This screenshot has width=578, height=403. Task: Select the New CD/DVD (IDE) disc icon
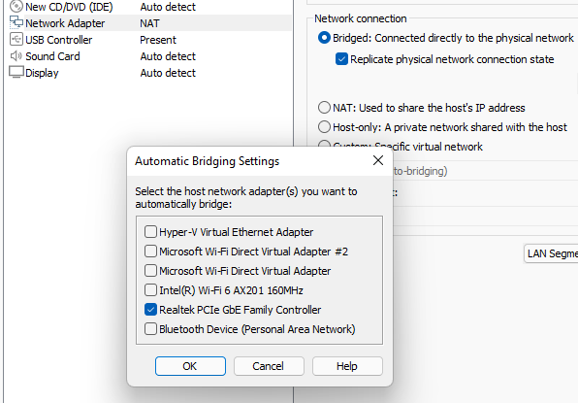pyautogui.click(x=16, y=6)
